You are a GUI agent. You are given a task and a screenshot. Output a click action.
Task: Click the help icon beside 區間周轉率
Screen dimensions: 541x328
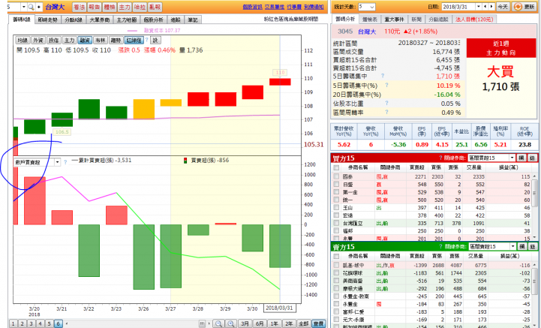click(x=386, y=112)
